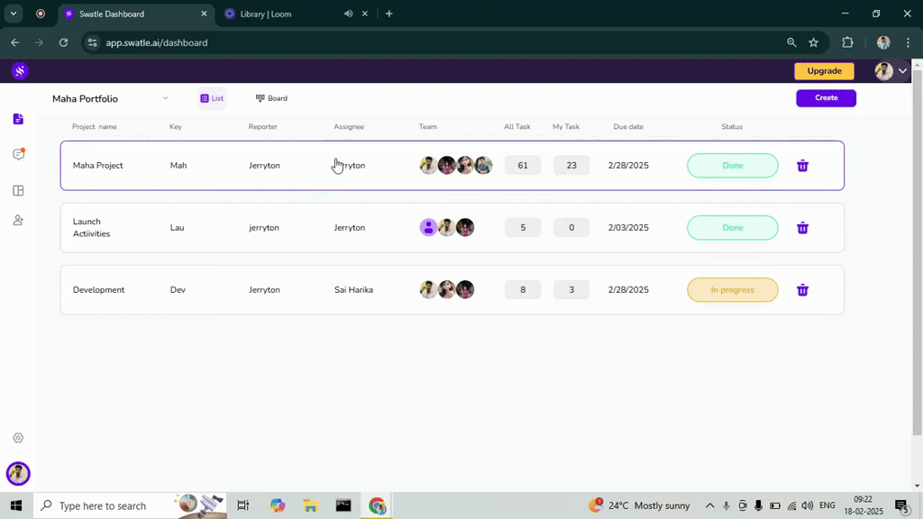923x519 pixels.
Task: Open the taskbar volume control
Action: [x=808, y=505]
